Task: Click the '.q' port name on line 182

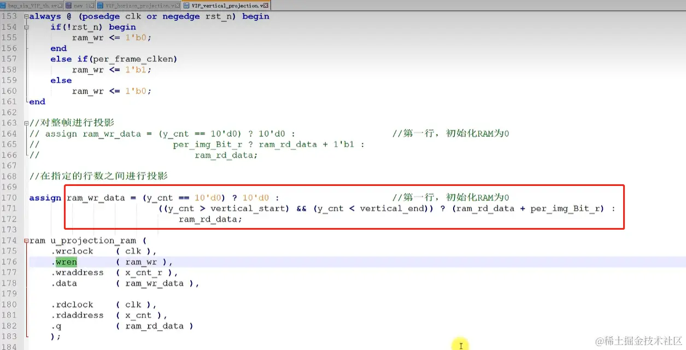Action: point(56,326)
